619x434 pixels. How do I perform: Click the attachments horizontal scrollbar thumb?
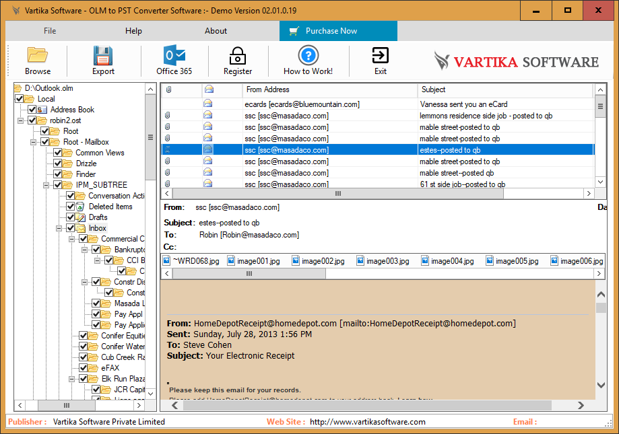tap(249, 274)
